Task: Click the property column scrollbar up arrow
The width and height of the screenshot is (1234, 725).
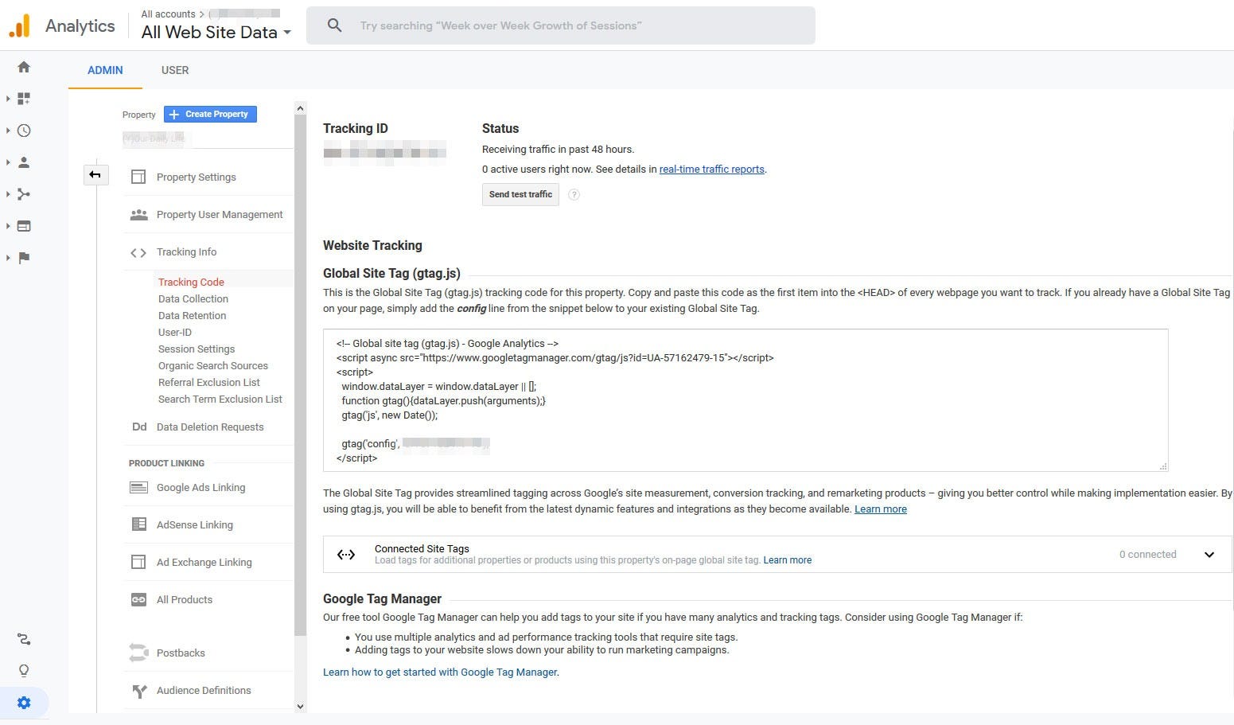Action: [300, 108]
